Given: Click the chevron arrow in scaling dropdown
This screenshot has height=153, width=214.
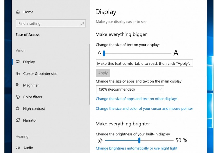Looking at the screenshot, I should tap(160, 89).
